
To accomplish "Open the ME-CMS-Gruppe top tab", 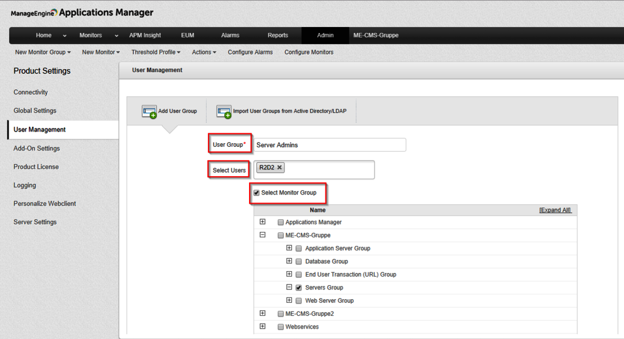I will [x=376, y=35].
